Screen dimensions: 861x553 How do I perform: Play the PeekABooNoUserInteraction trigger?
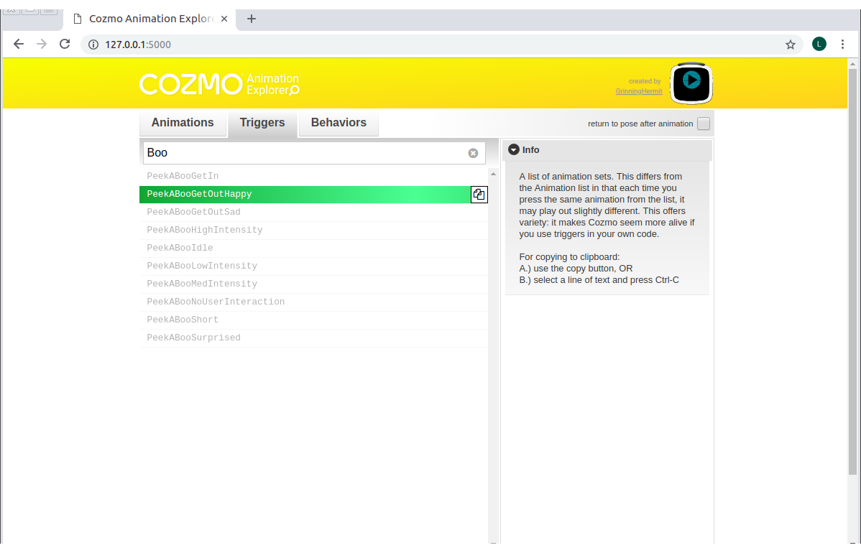pos(313,302)
